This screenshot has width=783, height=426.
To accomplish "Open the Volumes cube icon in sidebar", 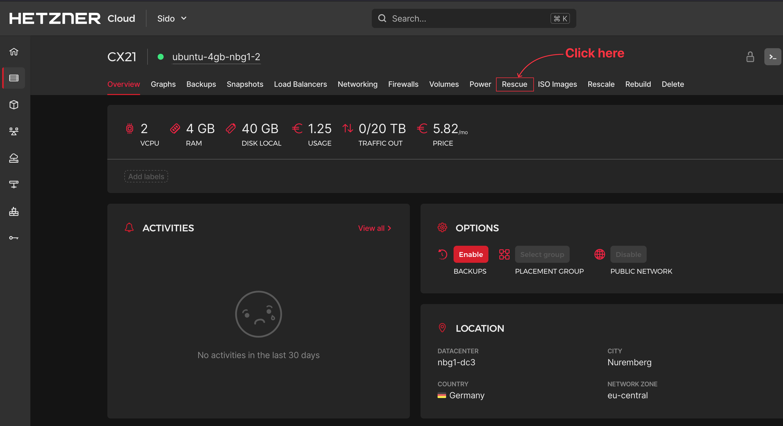I will pyautogui.click(x=14, y=105).
